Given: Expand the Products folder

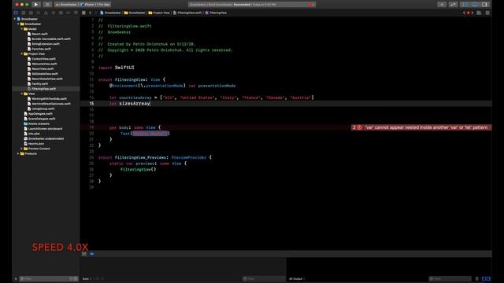Looking at the screenshot, I should pyautogui.click(x=18, y=154).
